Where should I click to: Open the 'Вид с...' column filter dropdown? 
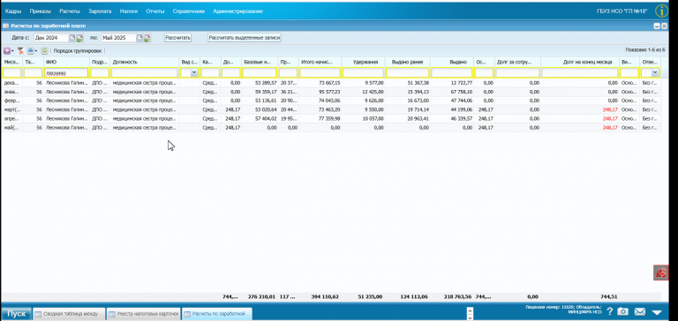point(194,72)
